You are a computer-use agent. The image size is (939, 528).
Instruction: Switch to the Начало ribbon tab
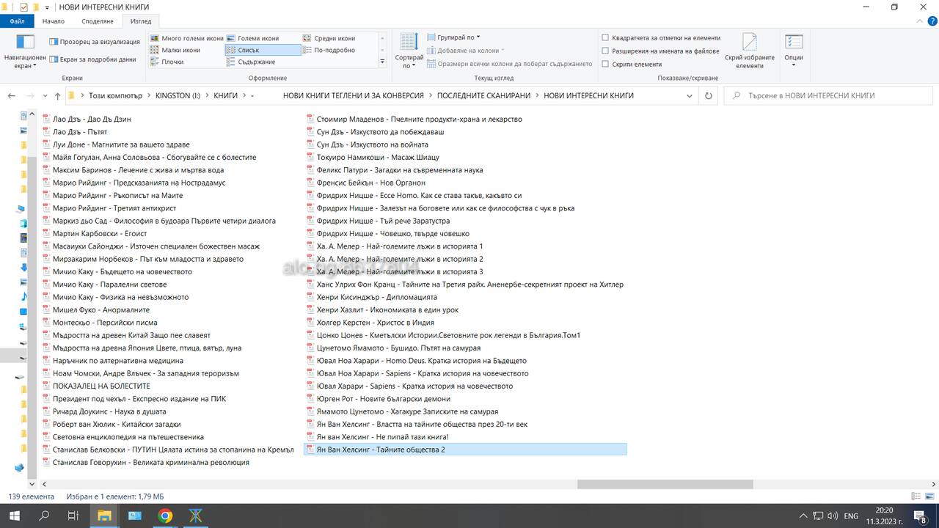54,21
